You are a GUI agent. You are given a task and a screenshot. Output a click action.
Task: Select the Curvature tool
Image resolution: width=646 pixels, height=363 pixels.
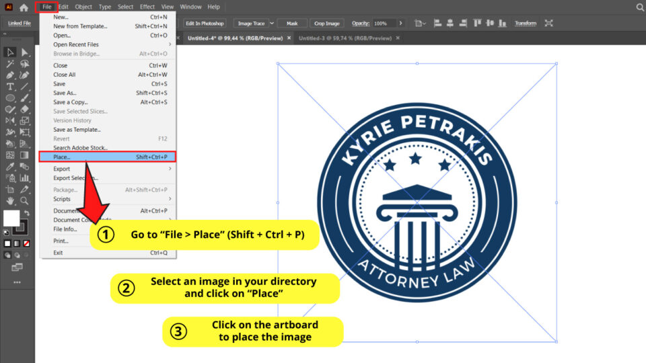pos(25,75)
